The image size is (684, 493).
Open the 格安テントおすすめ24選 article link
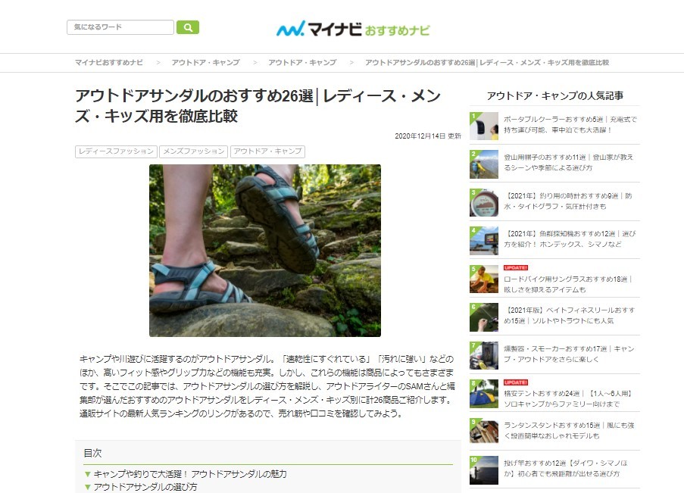click(568, 399)
